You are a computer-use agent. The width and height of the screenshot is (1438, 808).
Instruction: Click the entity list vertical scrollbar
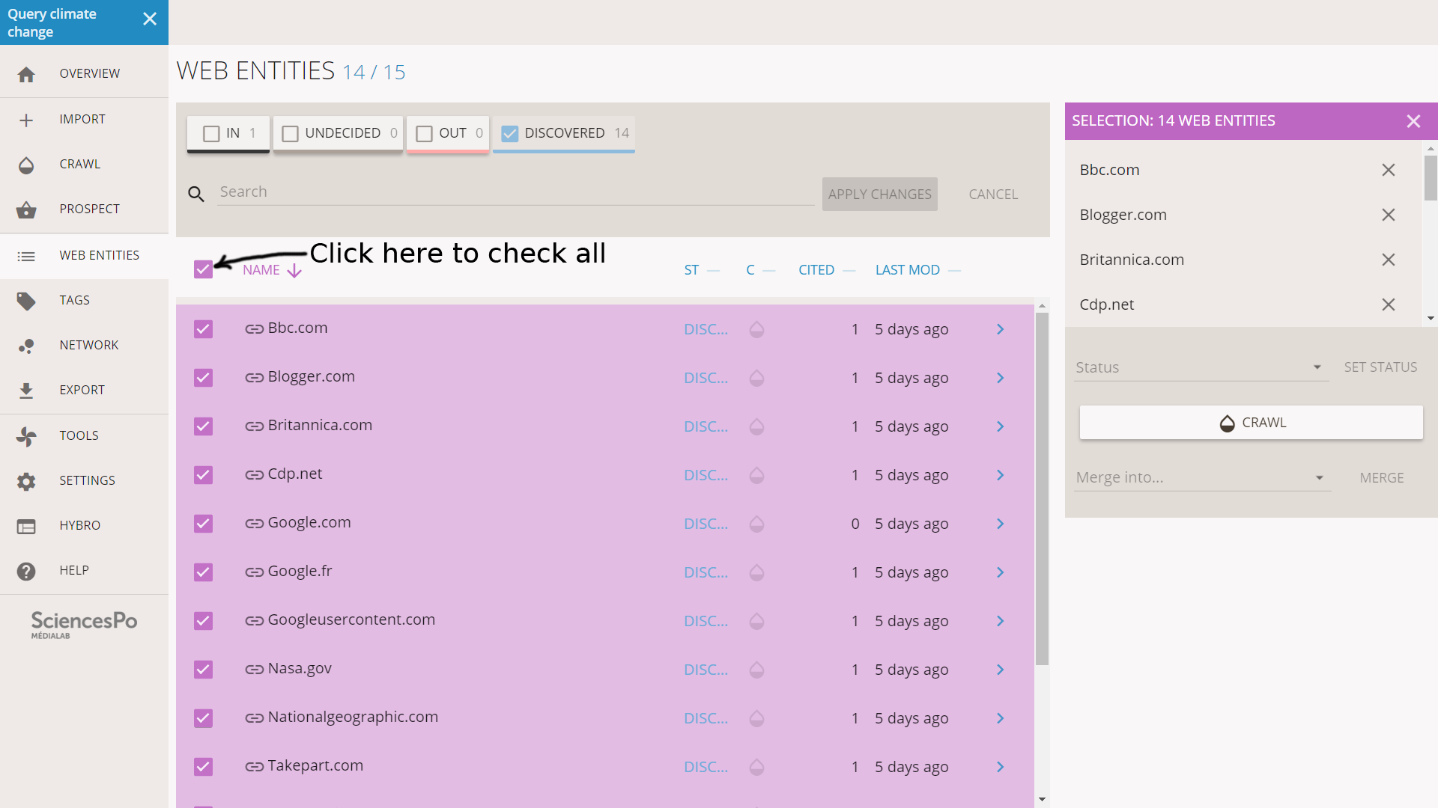[1042, 489]
